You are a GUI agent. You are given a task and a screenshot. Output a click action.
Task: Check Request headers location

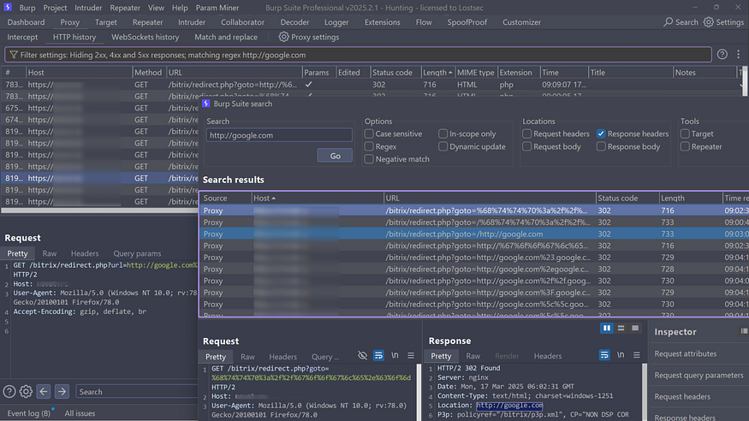tap(527, 133)
